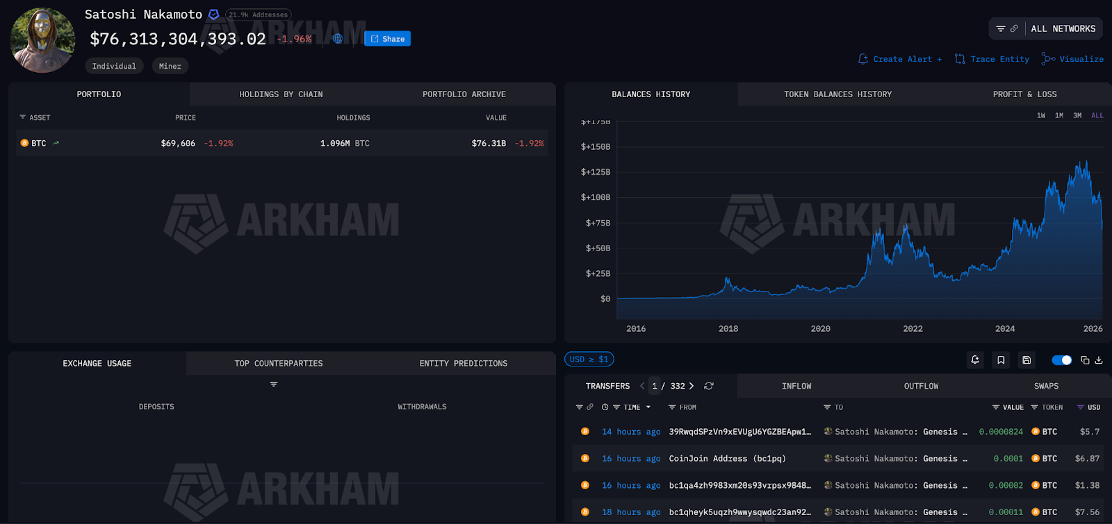This screenshot has height=524, width=1112.
Task: Open the 21.9k Addresses badge
Action: 259,15
